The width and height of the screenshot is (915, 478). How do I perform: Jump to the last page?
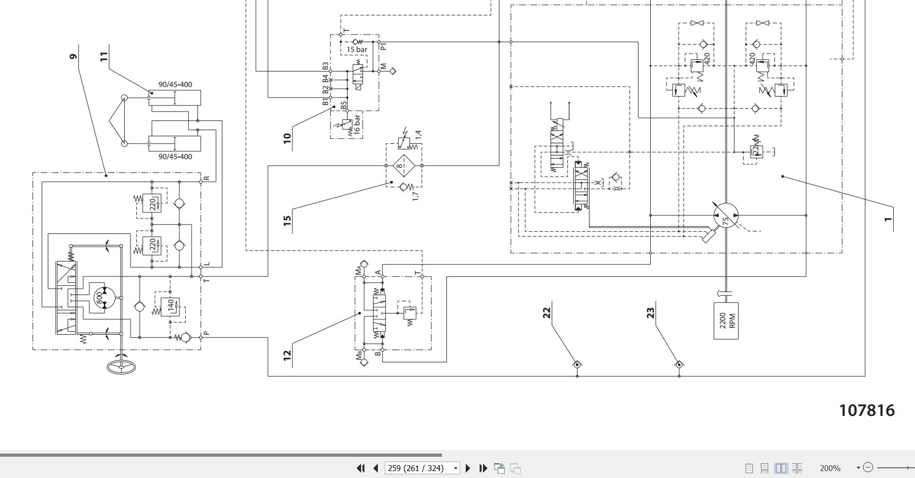(484, 468)
